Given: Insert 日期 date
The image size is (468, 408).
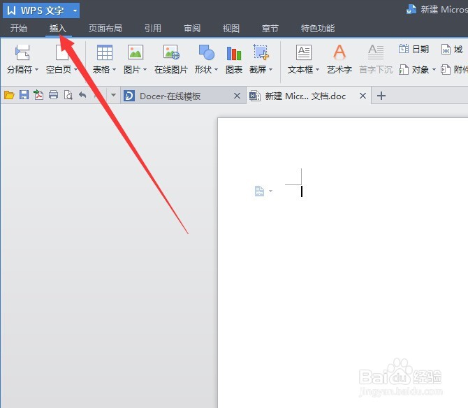Looking at the screenshot, I should (414, 49).
